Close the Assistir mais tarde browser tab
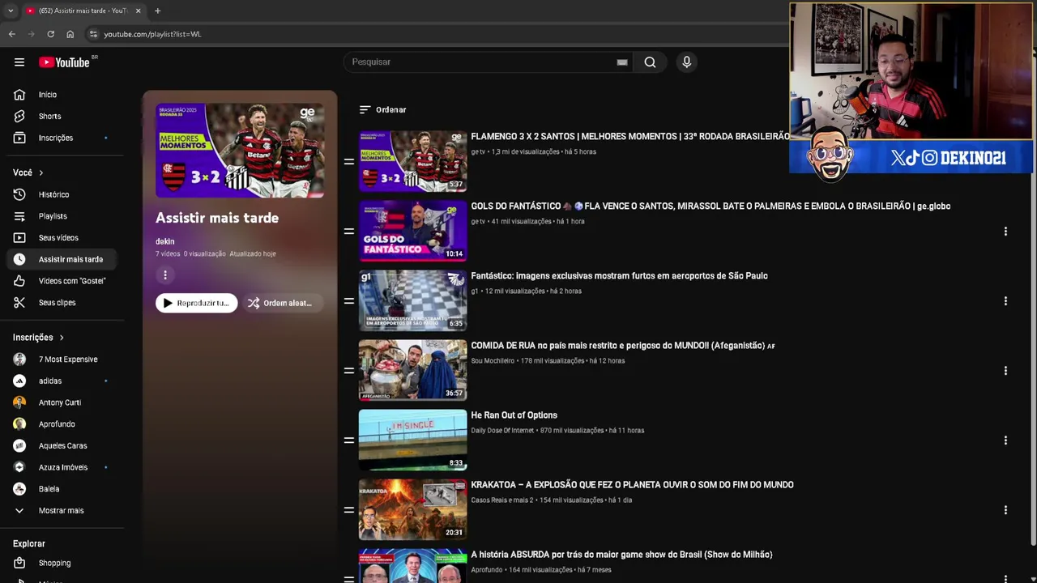The image size is (1037, 583). (x=138, y=11)
